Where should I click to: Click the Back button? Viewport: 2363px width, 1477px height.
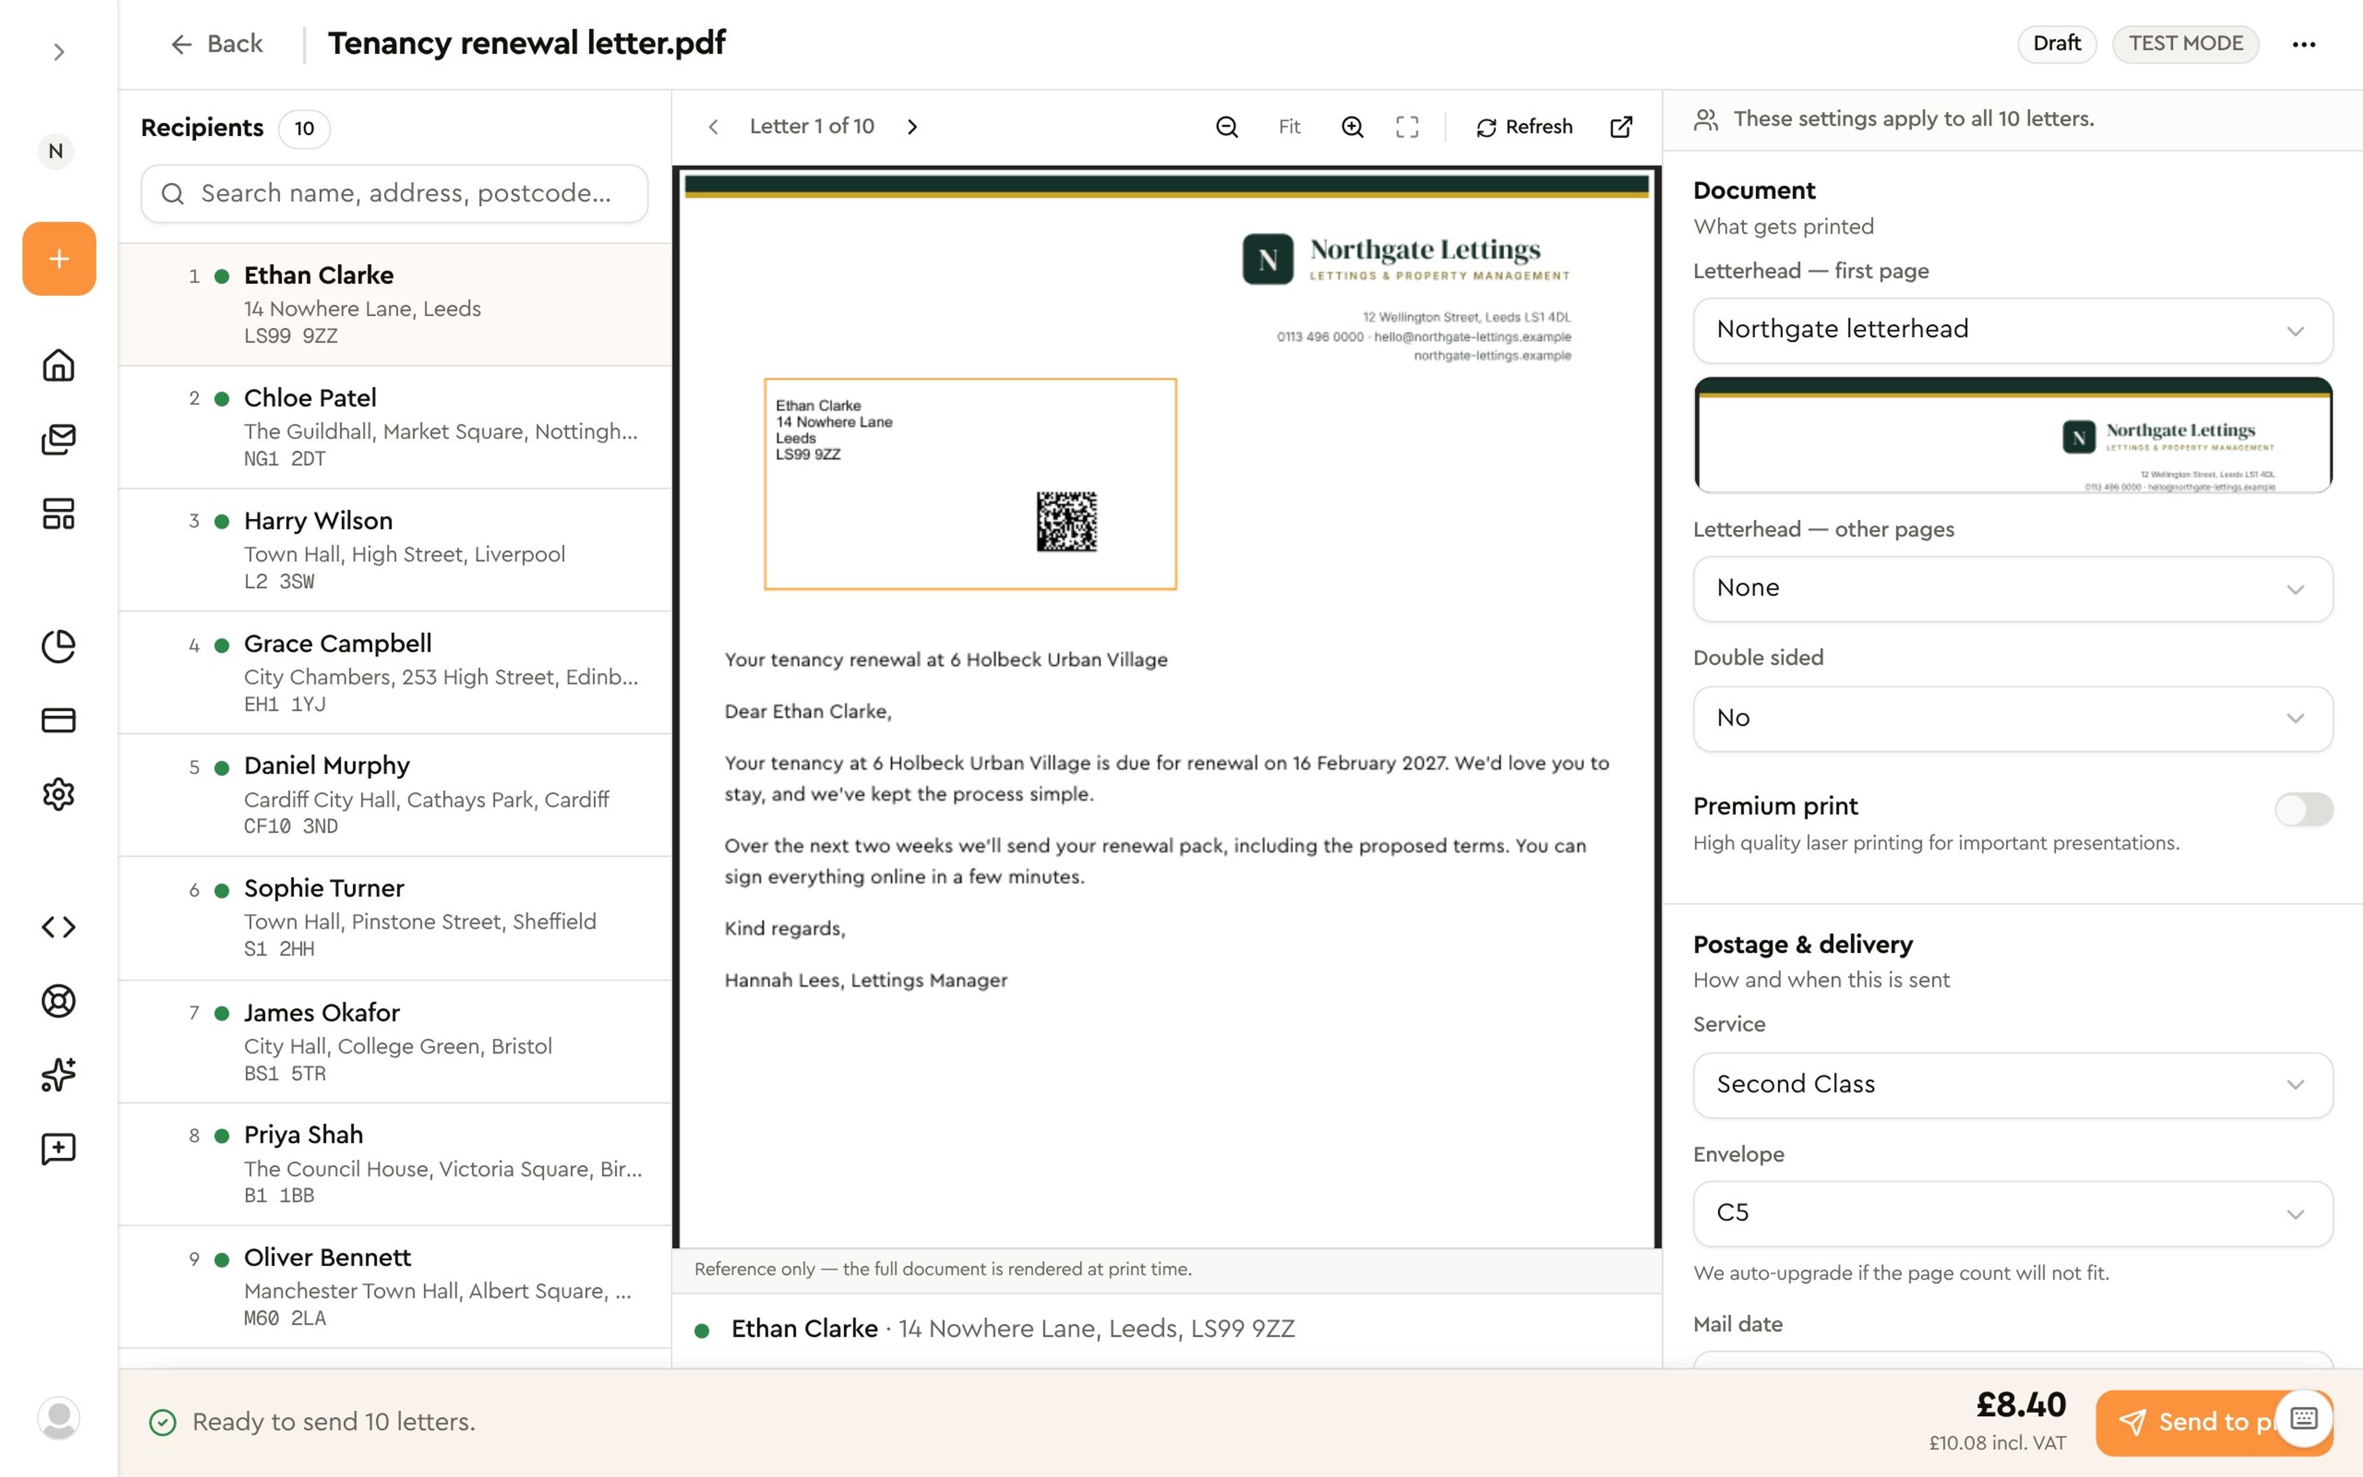click(217, 44)
